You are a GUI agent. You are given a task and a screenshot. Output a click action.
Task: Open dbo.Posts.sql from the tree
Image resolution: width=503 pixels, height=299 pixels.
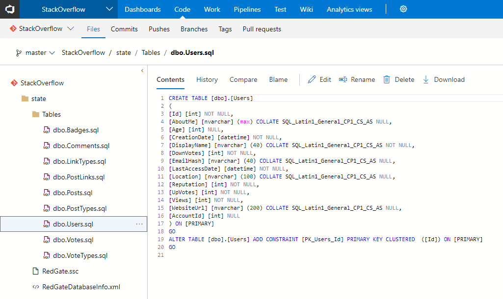point(74,193)
